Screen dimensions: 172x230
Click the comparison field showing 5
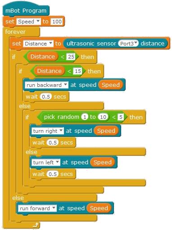click(x=121, y=117)
